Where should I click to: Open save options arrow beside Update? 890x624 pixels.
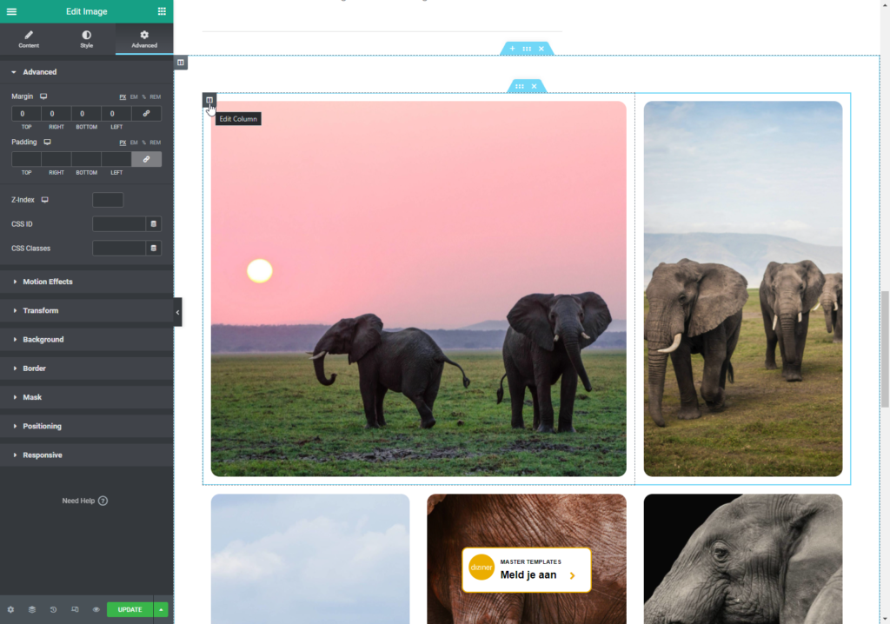tap(162, 609)
